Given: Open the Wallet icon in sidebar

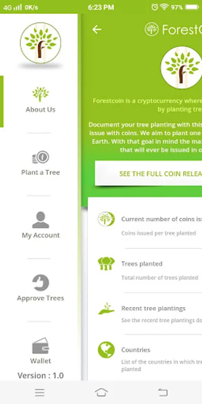Looking at the screenshot, I should pyautogui.click(x=40, y=346).
